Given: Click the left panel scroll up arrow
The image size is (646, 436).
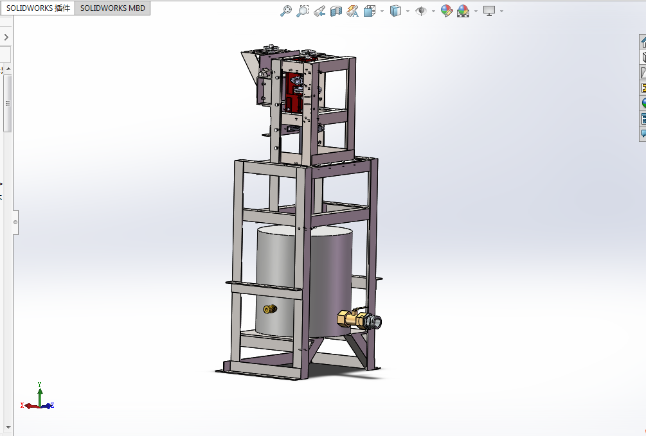Looking at the screenshot, I should click(x=8, y=69).
